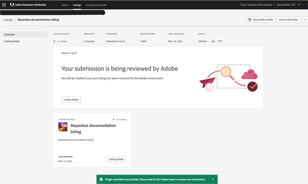Click the 'Experience Cloud' platform value
The width and height of the screenshot is (308, 184).
click(115, 41)
